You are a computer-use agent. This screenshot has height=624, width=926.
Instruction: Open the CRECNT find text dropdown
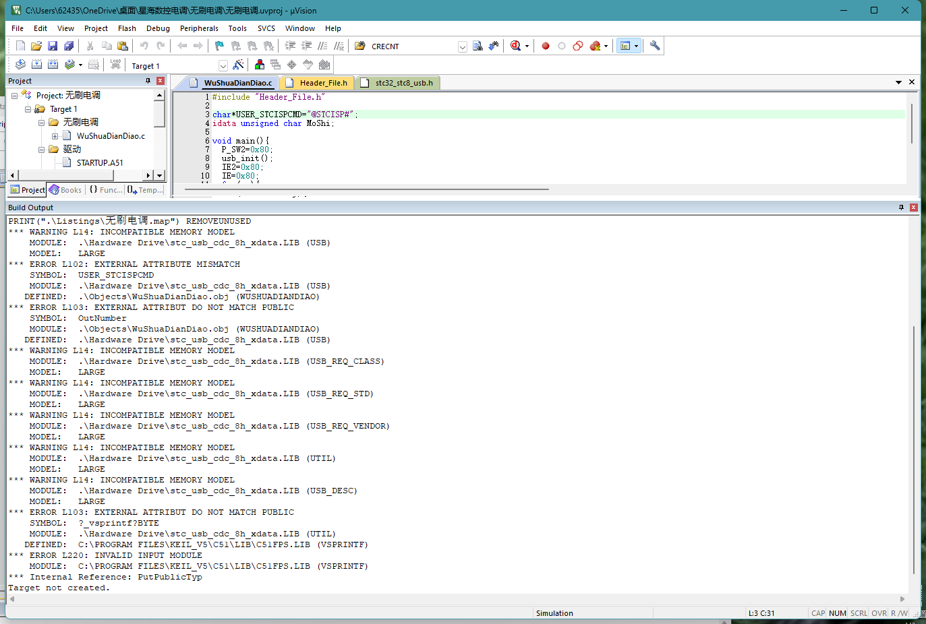click(x=463, y=46)
